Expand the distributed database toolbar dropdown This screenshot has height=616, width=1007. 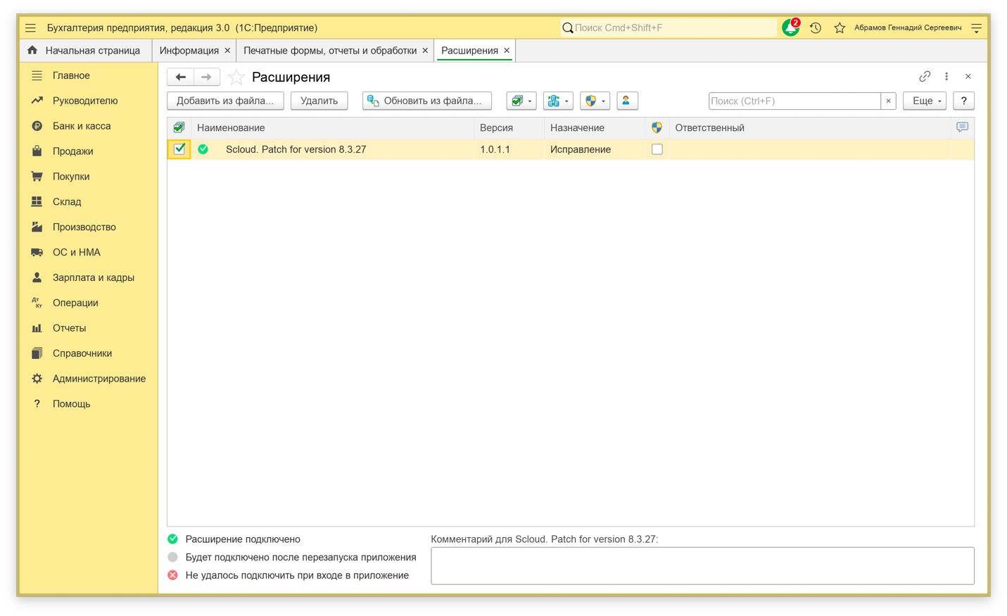[558, 101]
